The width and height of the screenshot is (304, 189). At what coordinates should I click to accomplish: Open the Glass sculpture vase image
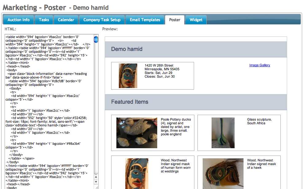click(x=223, y=133)
